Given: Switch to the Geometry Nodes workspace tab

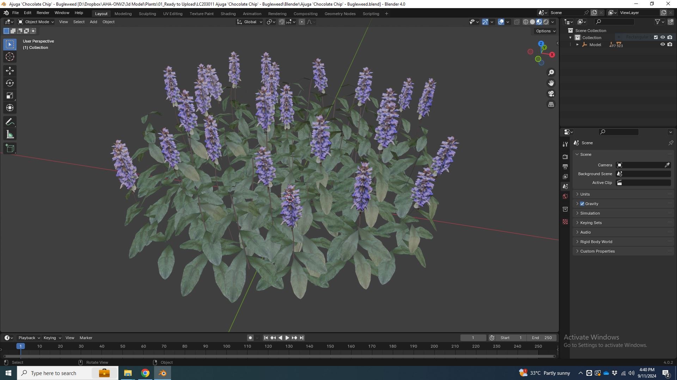Looking at the screenshot, I should click(340, 14).
